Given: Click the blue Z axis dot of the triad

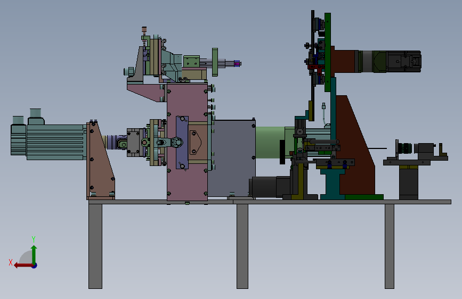Looking at the screenshot, I should click(x=35, y=265).
